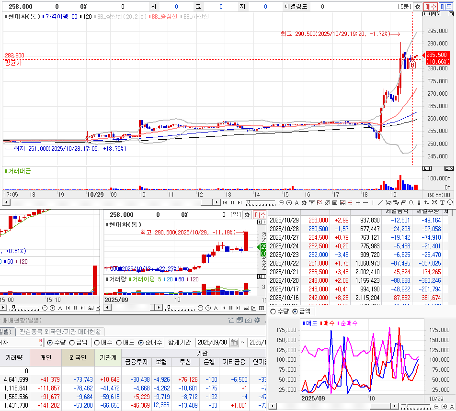The height and width of the screenshot is (411, 456).
Task: Open settings gear on the 5-minute chart header
Action: pos(418,6)
